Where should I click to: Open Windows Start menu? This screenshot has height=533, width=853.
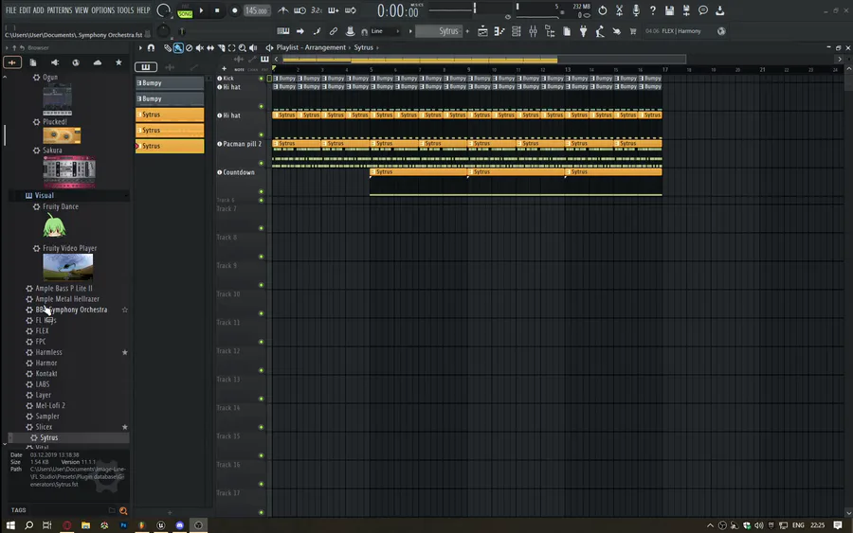click(x=10, y=524)
